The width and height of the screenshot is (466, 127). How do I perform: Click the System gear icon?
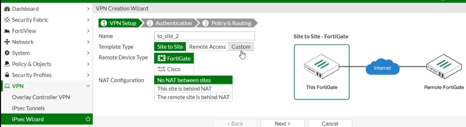point(7,53)
